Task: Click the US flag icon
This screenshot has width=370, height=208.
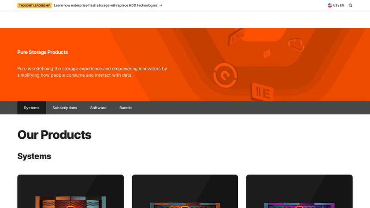Action: click(x=329, y=5)
